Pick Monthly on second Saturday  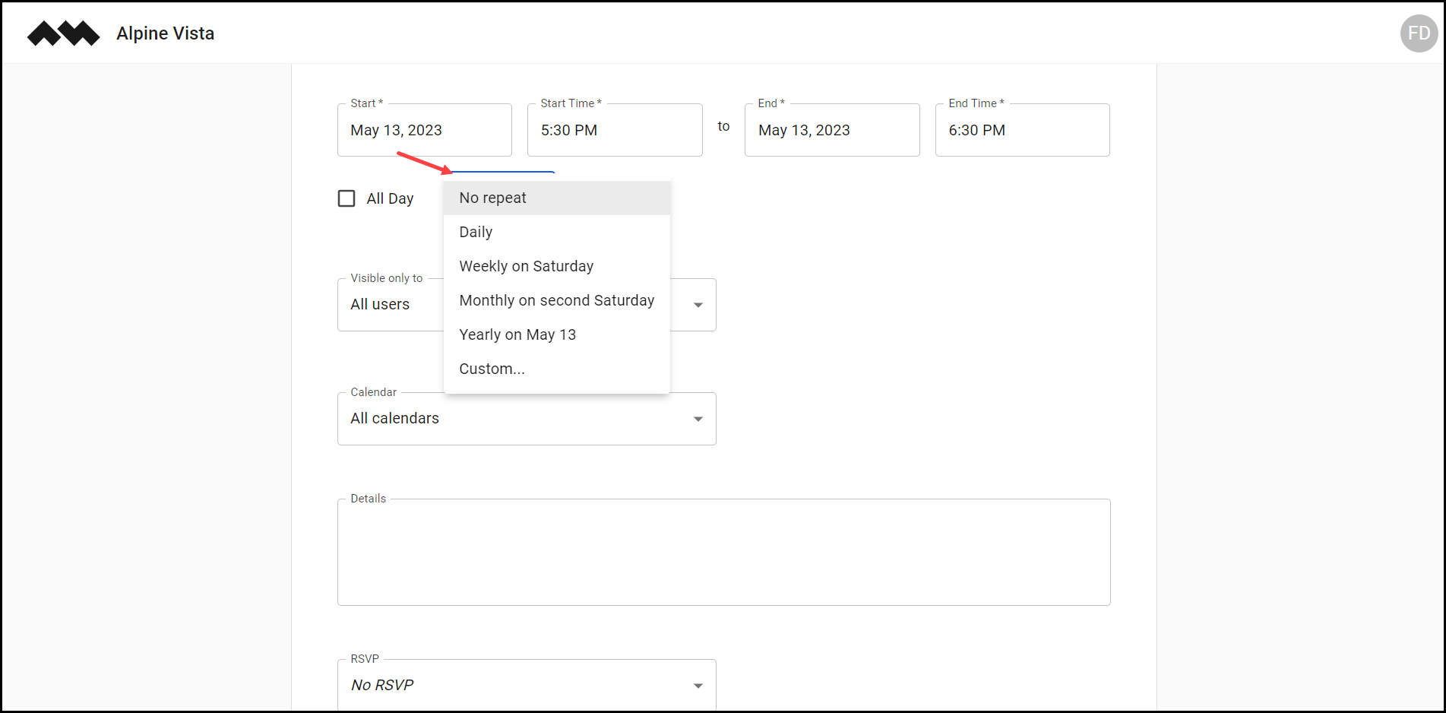(x=557, y=300)
